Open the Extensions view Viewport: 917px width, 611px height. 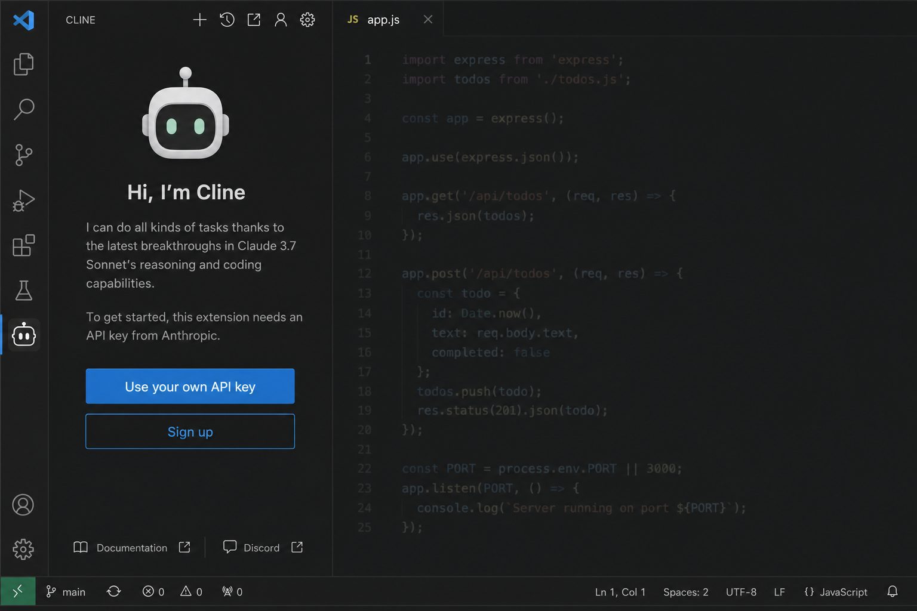click(23, 245)
